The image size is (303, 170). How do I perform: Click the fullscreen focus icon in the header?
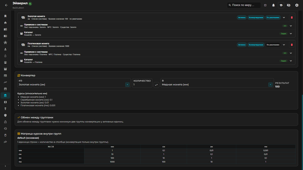(265, 5)
